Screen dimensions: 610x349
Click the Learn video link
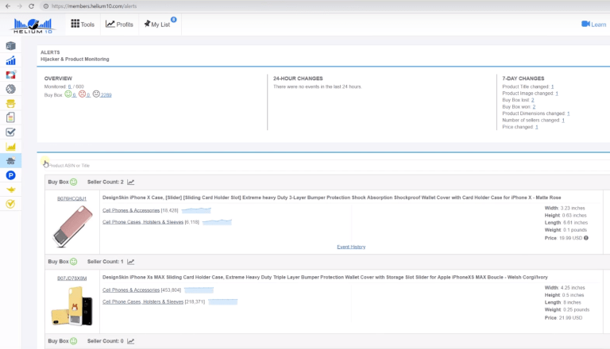(593, 24)
